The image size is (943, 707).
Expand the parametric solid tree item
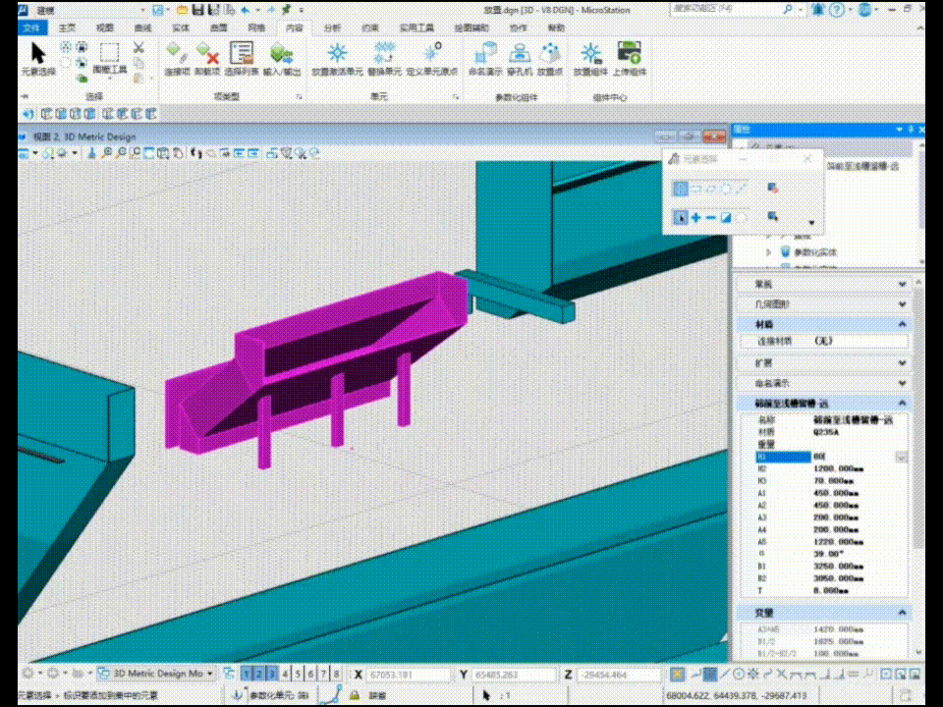pyautogui.click(x=769, y=252)
